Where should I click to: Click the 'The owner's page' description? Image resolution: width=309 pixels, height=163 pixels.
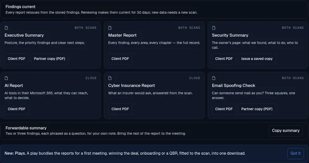coord(255,45)
